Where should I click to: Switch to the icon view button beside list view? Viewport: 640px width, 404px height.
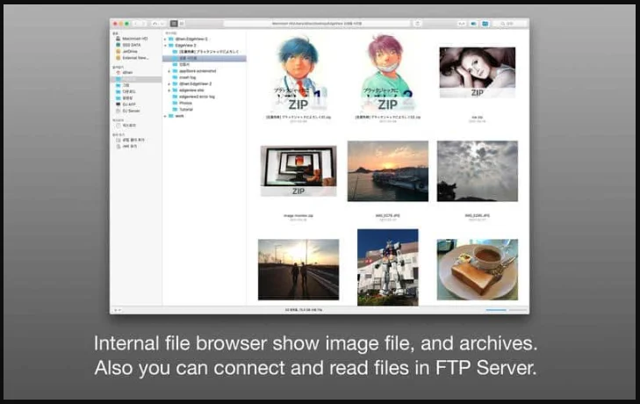[182, 24]
